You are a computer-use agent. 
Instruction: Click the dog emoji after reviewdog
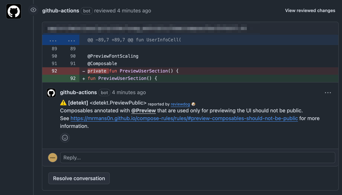193,104
